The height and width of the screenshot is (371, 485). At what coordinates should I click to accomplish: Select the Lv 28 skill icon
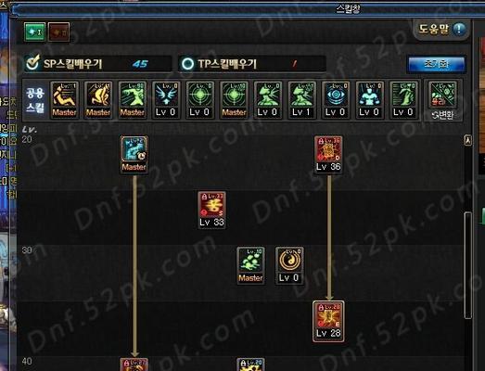tap(328, 321)
